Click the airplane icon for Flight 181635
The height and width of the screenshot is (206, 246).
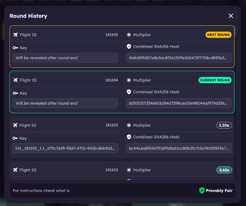[16, 35]
